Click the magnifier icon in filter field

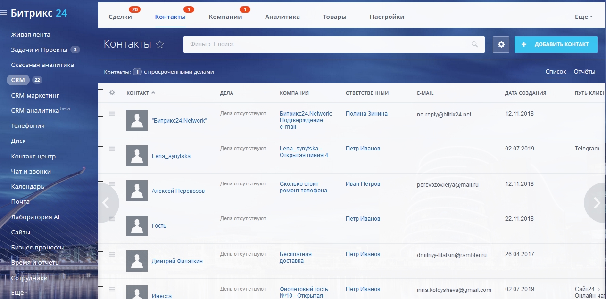tap(474, 44)
